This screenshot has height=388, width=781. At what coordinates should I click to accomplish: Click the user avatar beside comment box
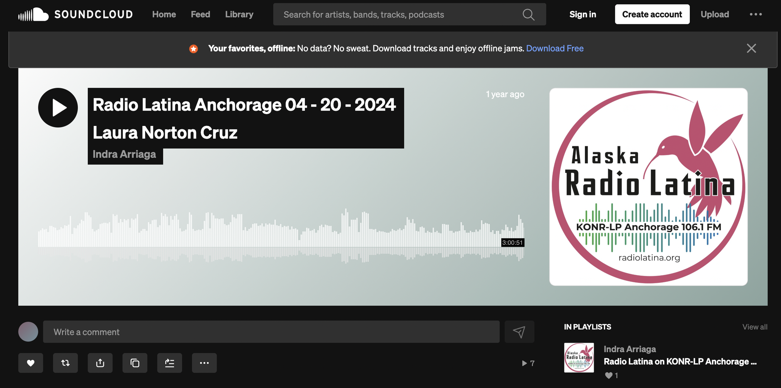pyautogui.click(x=28, y=332)
